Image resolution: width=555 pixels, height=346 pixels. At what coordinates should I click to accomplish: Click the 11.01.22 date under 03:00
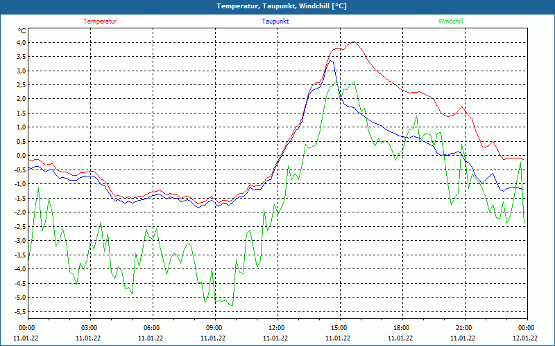(88, 338)
